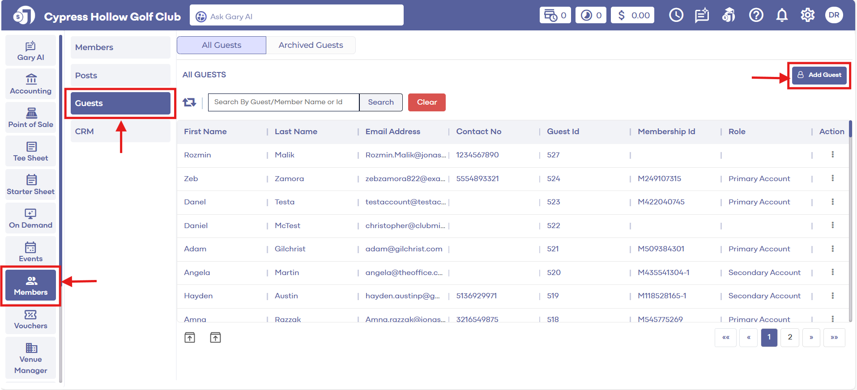Open settings gear in header

[x=807, y=16]
